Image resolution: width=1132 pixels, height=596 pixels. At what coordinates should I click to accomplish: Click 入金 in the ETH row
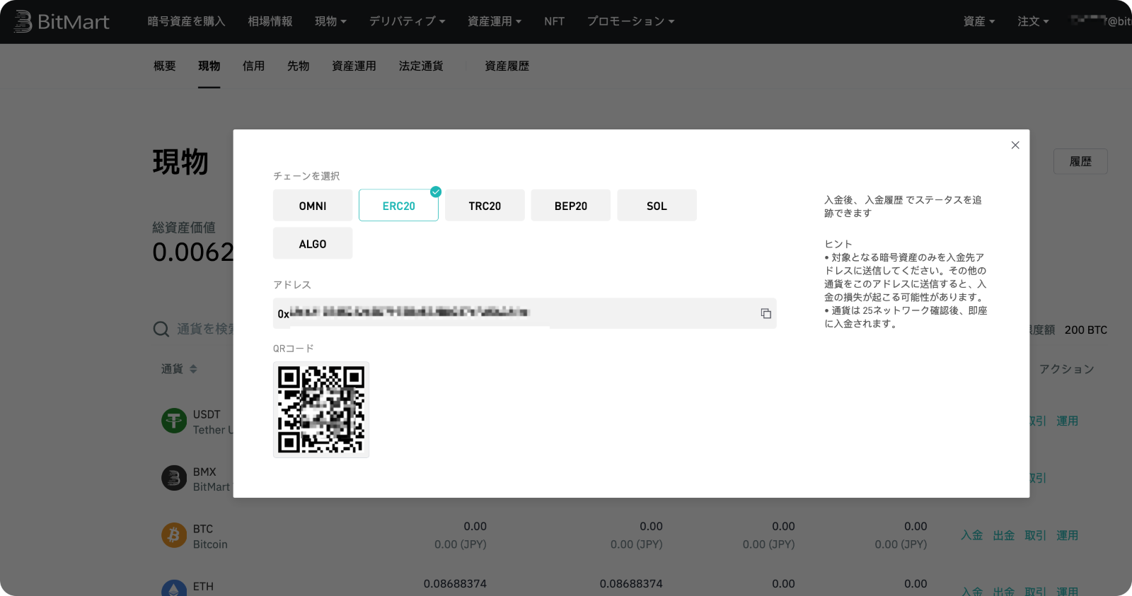click(972, 591)
